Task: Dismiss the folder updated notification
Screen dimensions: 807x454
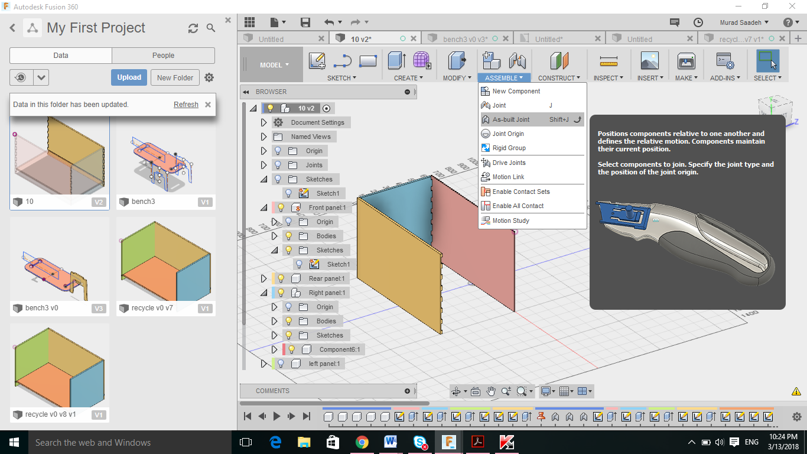Action: click(x=208, y=105)
